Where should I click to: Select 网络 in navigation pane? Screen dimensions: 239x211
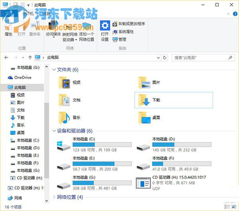coord(15,198)
